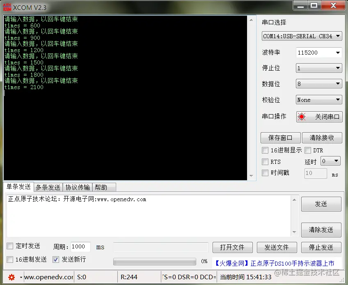The image size is (348, 285).
Task: Open the 校验位 None parity dropdown
Action: click(x=319, y=100)
